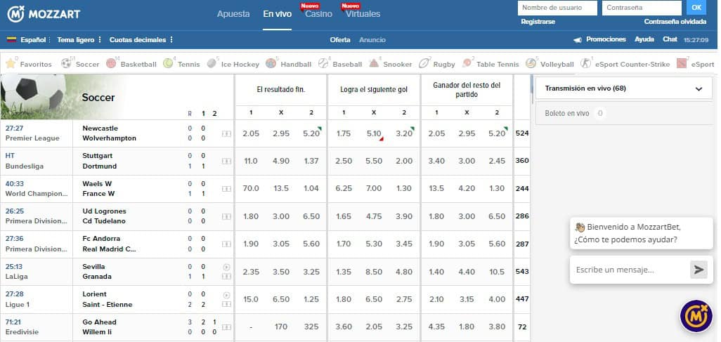721x342 pixels.
Task: Select Sevilla next goal odds 1.35
Action: [344, 272]
